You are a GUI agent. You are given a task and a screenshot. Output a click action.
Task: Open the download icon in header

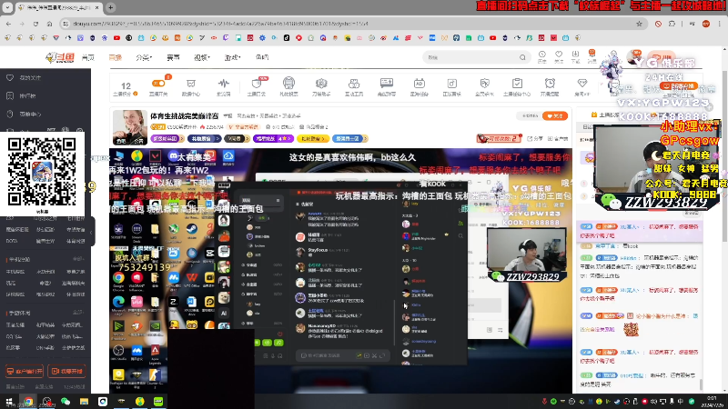point(575,56)
